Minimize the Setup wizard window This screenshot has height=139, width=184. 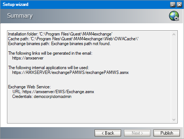tap(173, 5)
